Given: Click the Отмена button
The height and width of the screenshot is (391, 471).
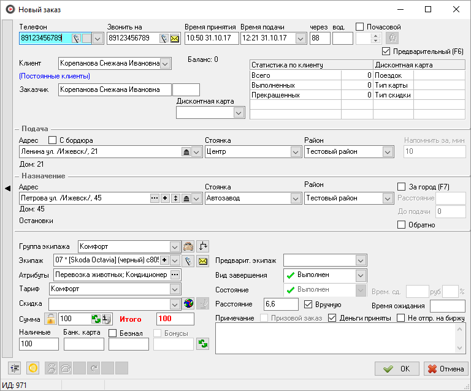Looking at the screenshot, I should click(x=446, y=369).
